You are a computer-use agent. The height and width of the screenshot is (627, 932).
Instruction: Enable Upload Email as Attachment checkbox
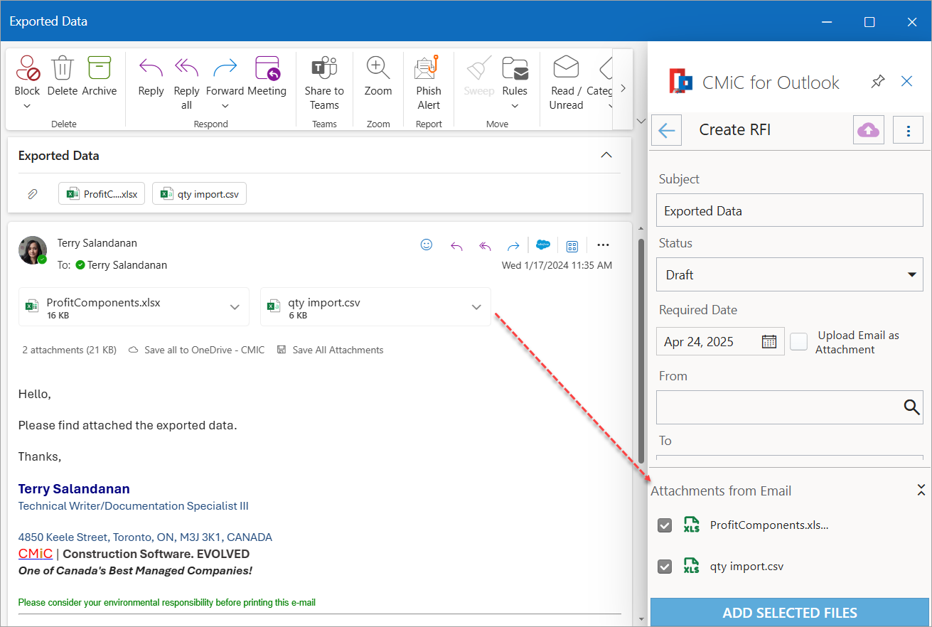(799, 341)
